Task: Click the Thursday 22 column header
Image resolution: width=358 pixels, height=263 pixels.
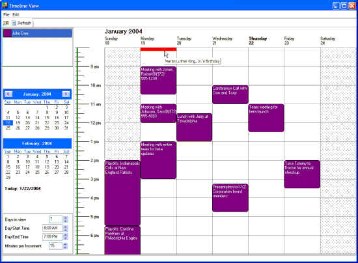Action: pos(258,40)
